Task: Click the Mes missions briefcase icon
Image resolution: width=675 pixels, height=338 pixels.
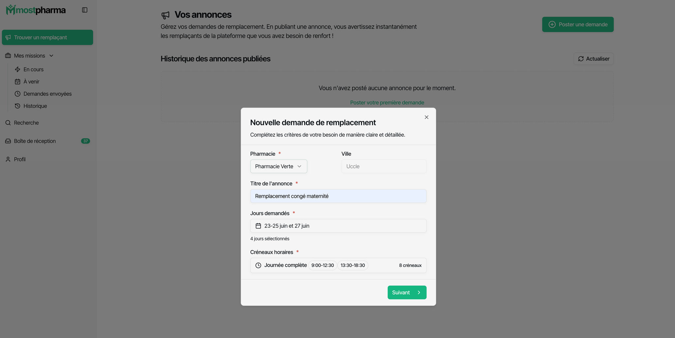Action: tap(8, 56)
